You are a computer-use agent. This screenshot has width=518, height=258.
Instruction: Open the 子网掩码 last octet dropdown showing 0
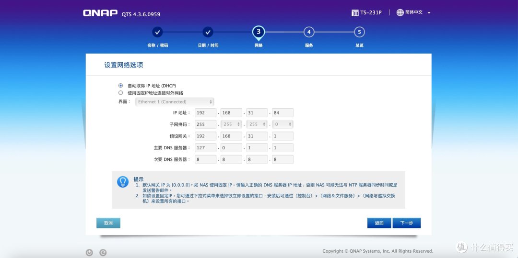283,124
